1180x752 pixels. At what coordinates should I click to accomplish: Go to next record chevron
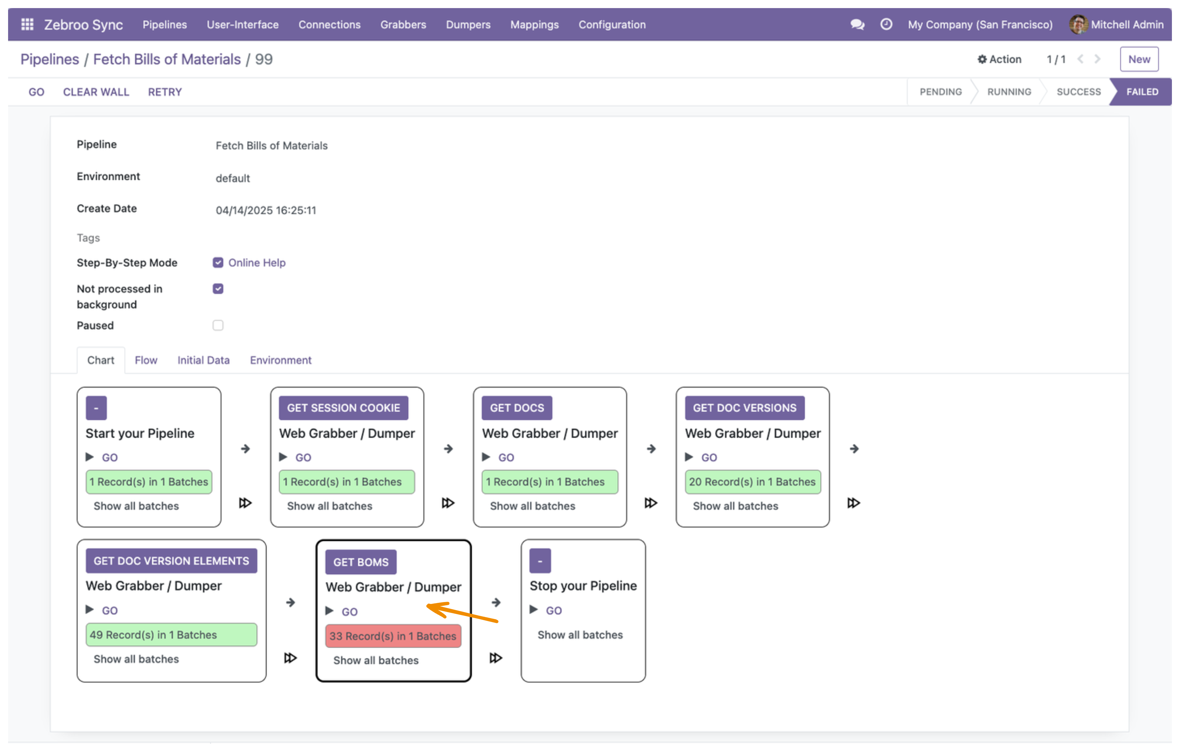[x=1098, y=59]
